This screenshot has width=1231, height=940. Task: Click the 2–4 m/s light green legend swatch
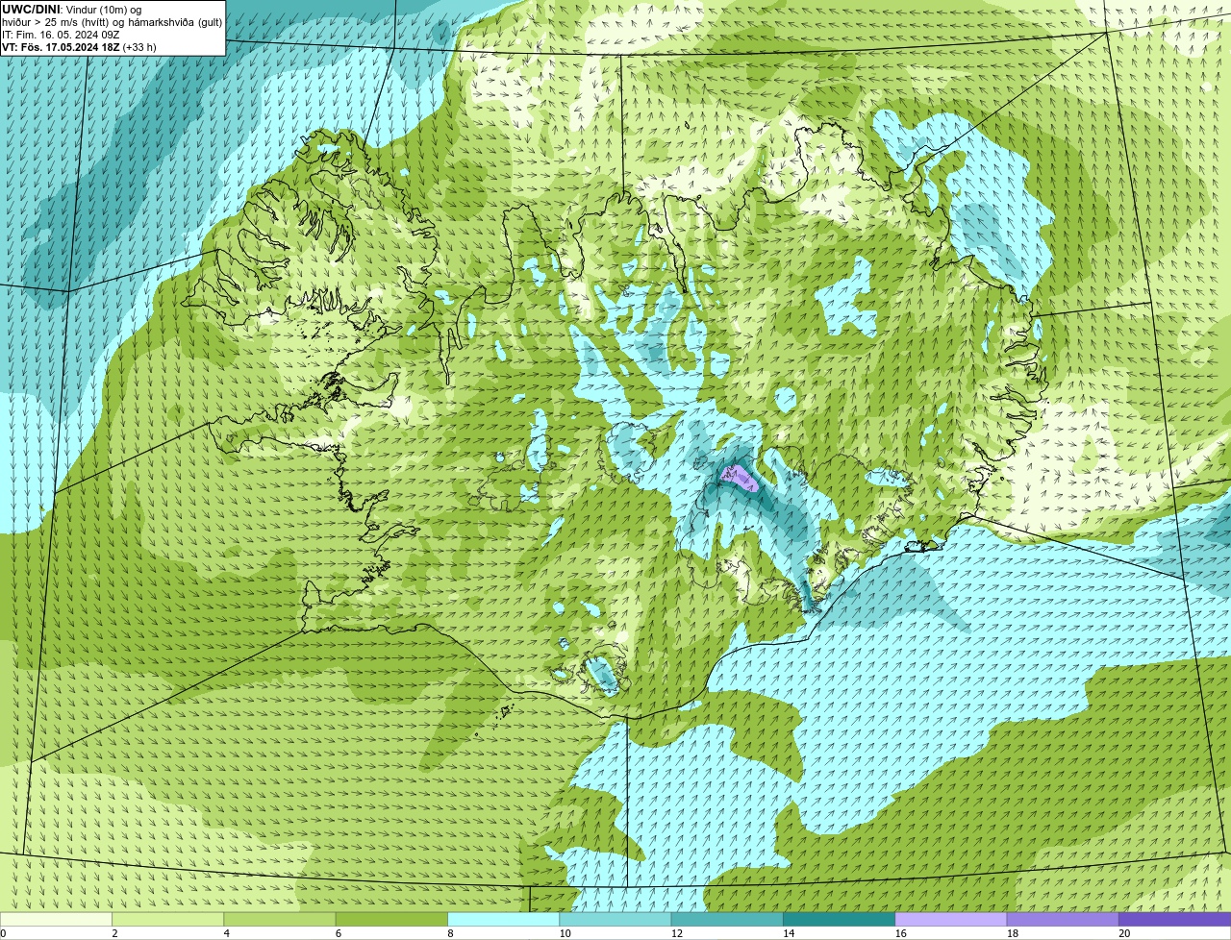click(x=167, y=920)
